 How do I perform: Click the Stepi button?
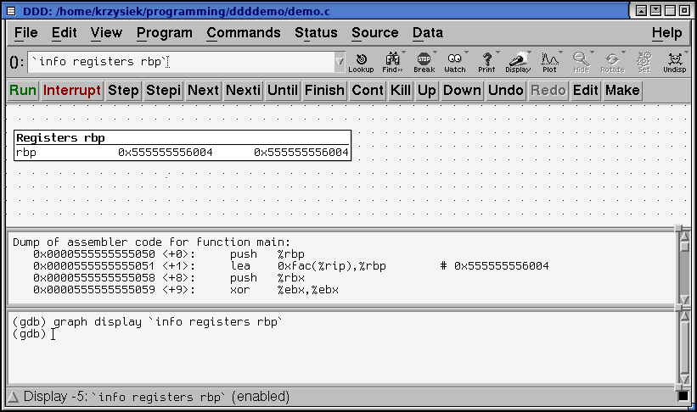point(163,91)
